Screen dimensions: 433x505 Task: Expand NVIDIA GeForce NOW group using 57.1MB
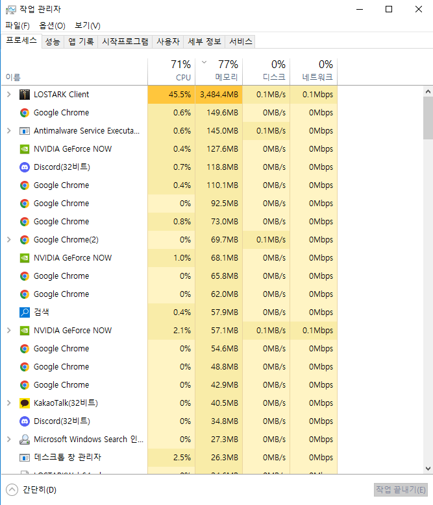click(9, 331)
